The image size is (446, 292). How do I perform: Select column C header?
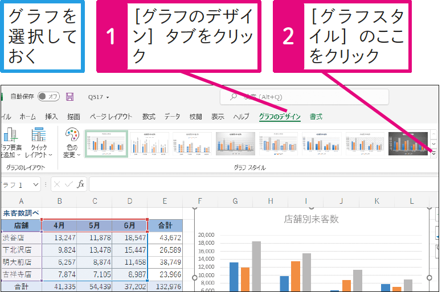point(95,201)
